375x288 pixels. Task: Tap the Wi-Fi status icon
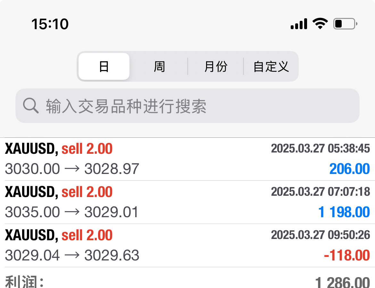[x=320, y=24]
